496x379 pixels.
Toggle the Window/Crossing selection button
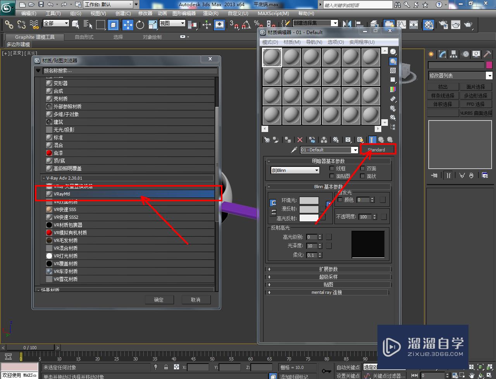(113, 25)
